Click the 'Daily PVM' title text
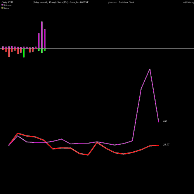Screen dimensions: 194x194 [x=7, y=2]
